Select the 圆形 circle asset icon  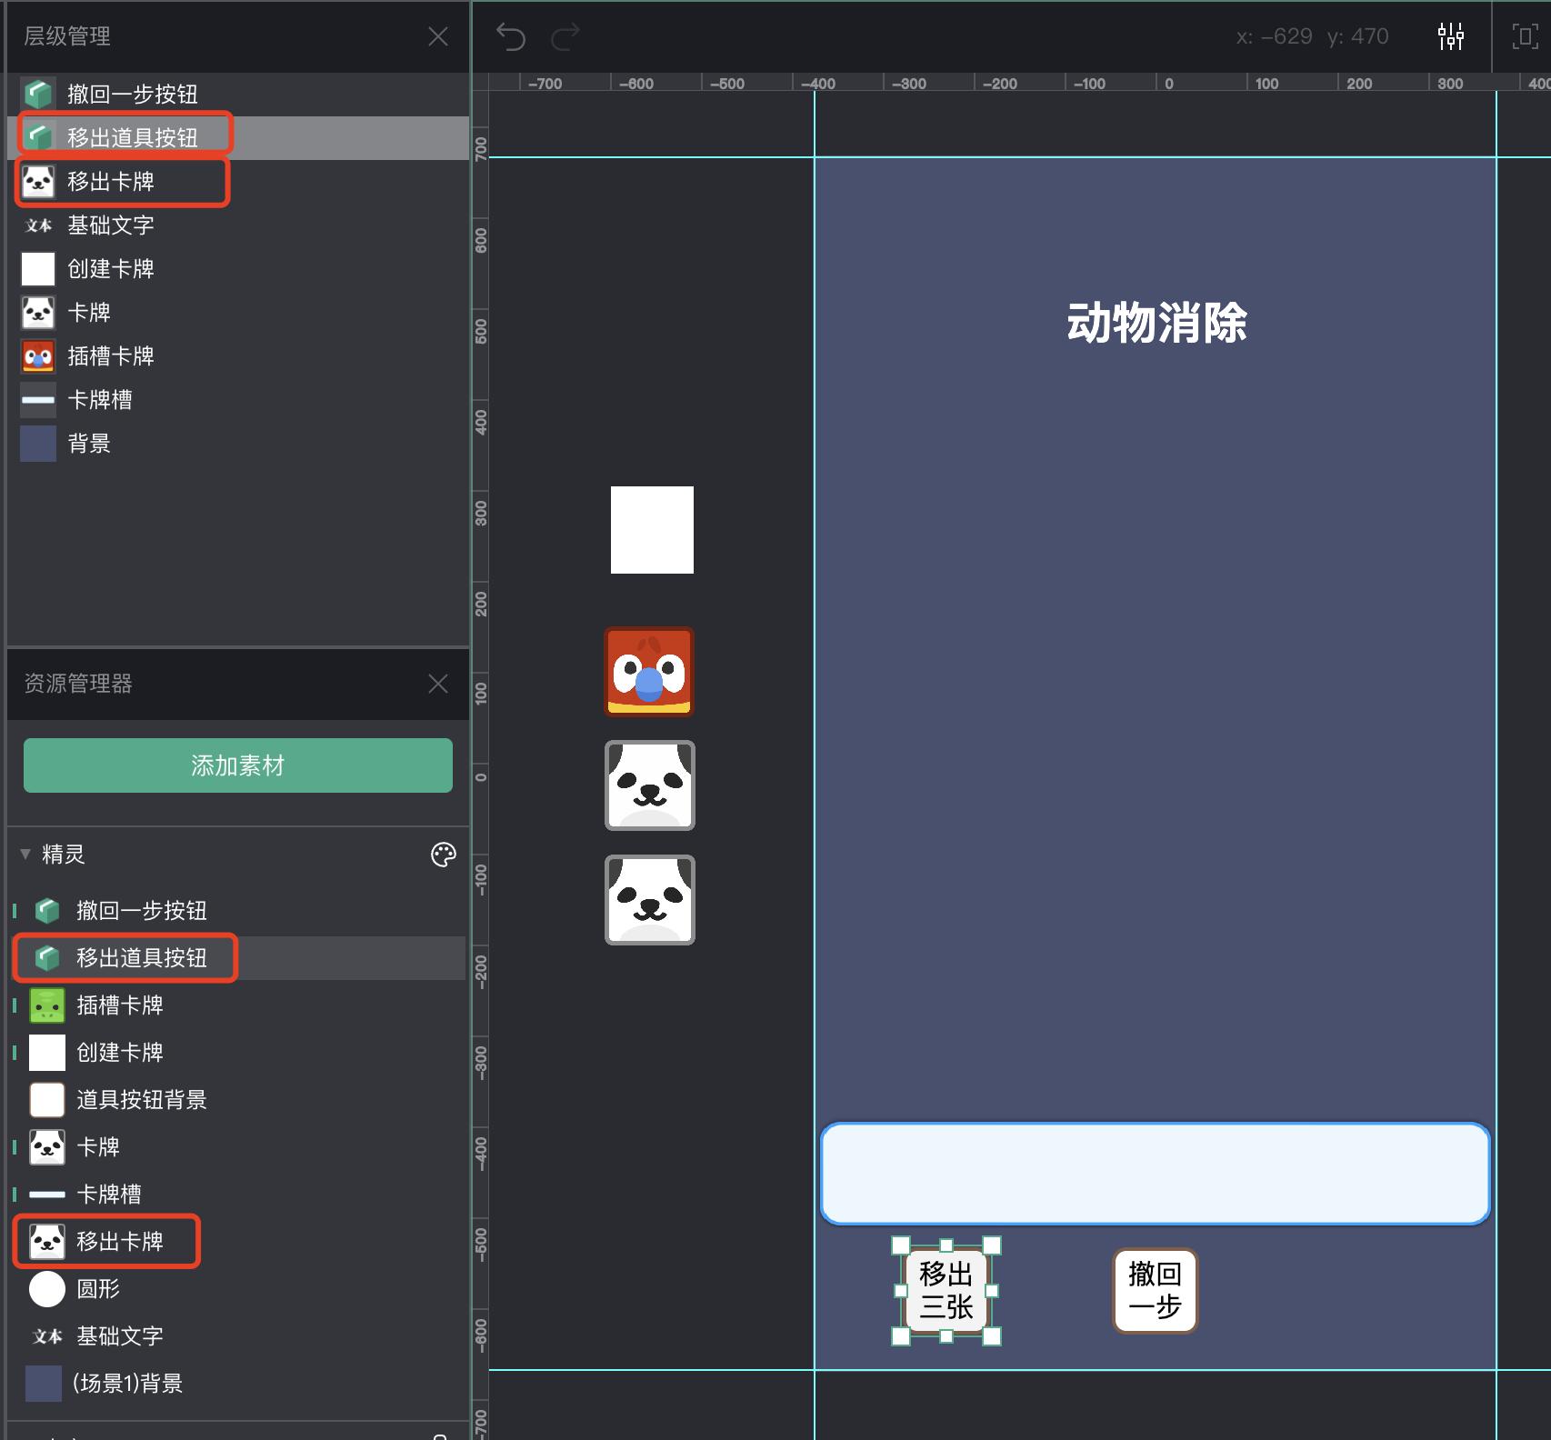tap(46, 1289)
